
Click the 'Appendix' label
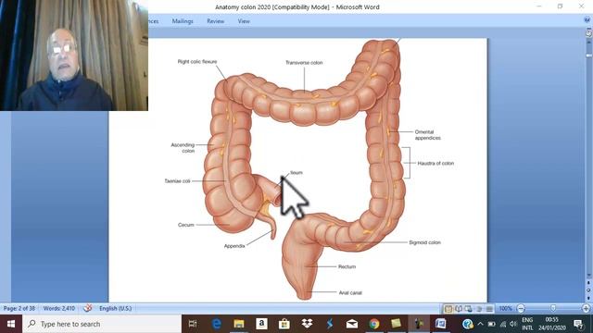pos(234,246)
